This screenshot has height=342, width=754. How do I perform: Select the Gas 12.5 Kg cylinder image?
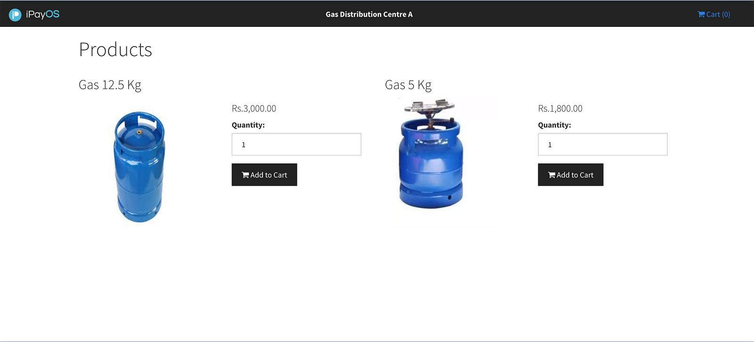tap(139, 167)
